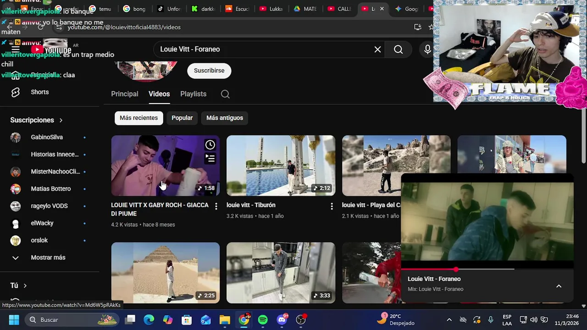
Task: Show hidden system tray icons
Action: [449, 319]
